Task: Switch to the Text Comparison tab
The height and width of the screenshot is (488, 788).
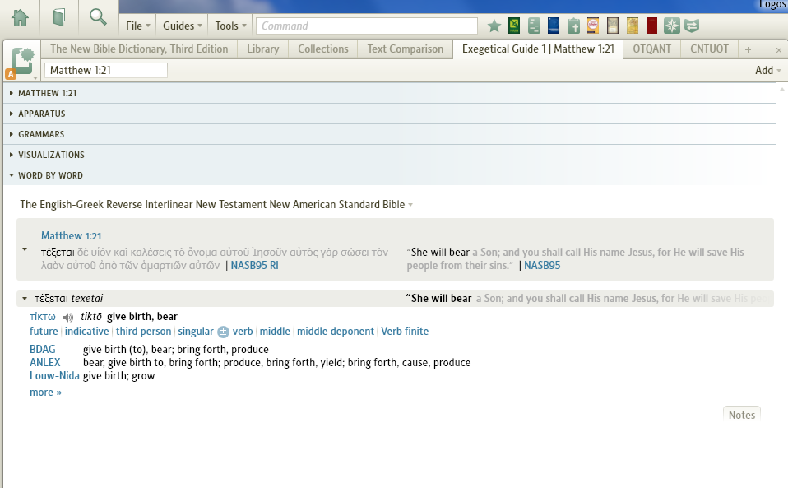Action: 405,49
